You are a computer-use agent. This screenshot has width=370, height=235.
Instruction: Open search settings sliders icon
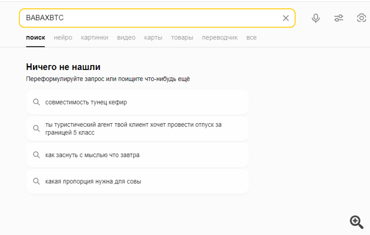(338, 18)
